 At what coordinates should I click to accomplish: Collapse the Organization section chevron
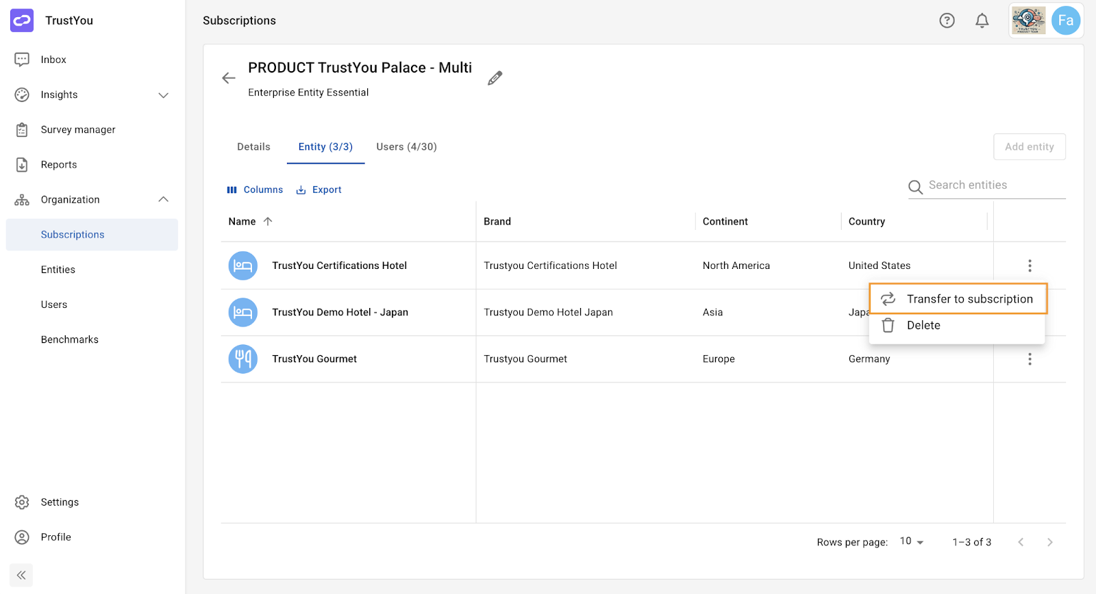click(x=163, y=199)
